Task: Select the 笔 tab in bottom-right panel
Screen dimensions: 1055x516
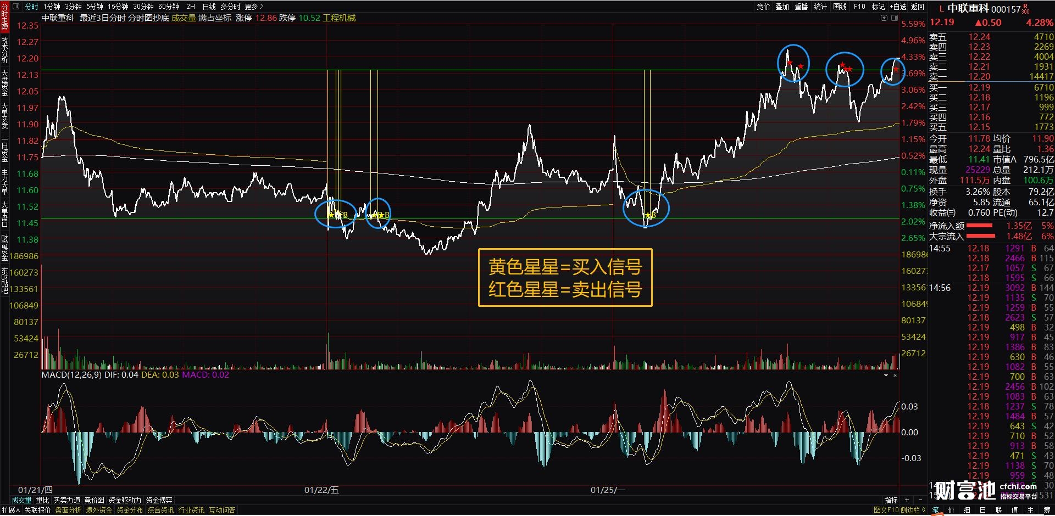Action: (935, 510)
